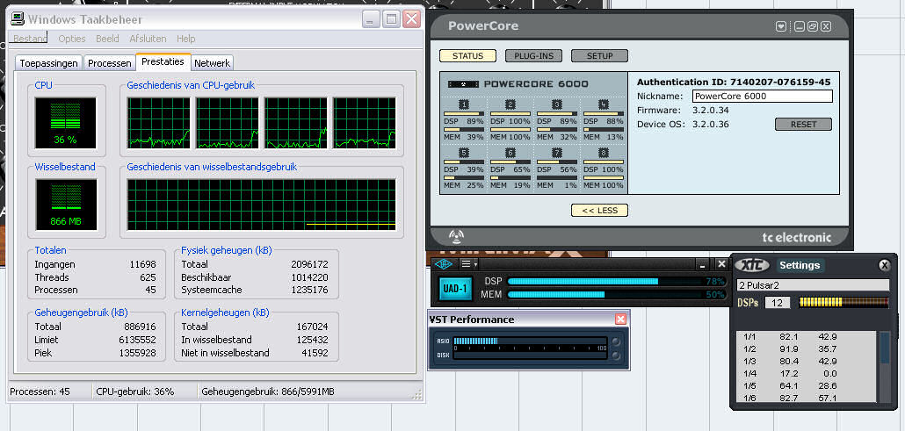
Task: Click the DSPs count field showing 12
Action: coord(778,302)
